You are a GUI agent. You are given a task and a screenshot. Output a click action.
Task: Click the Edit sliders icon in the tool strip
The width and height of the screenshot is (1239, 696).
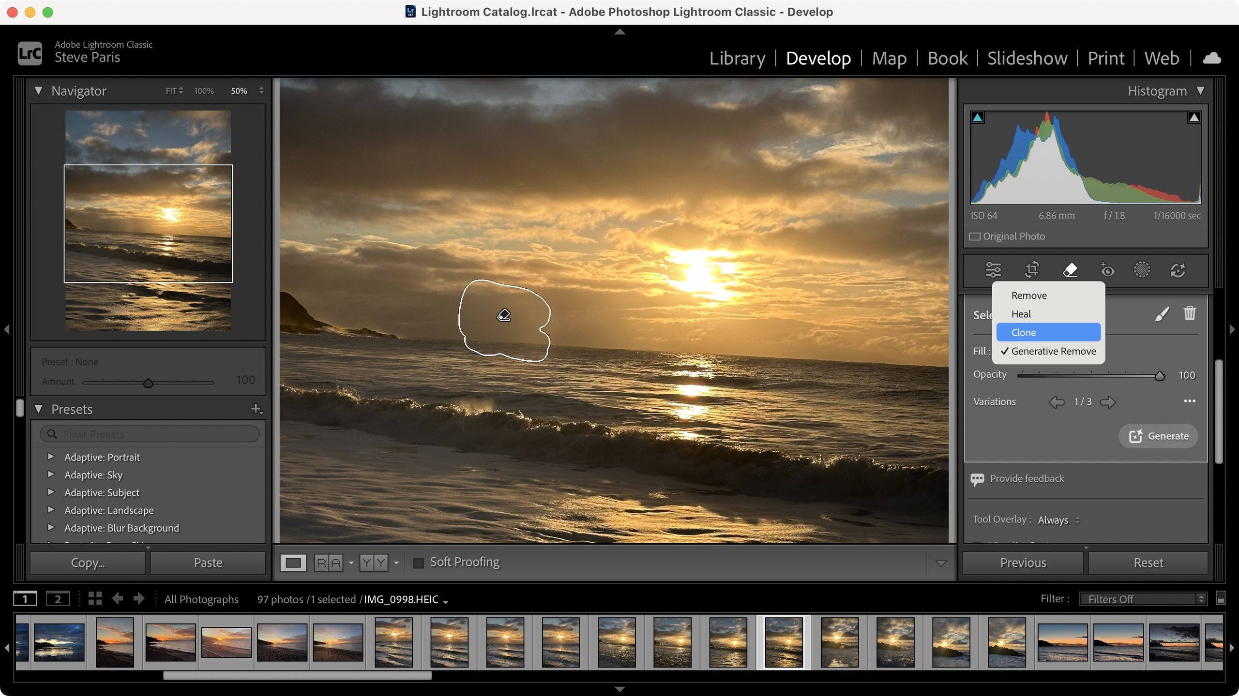994,270
